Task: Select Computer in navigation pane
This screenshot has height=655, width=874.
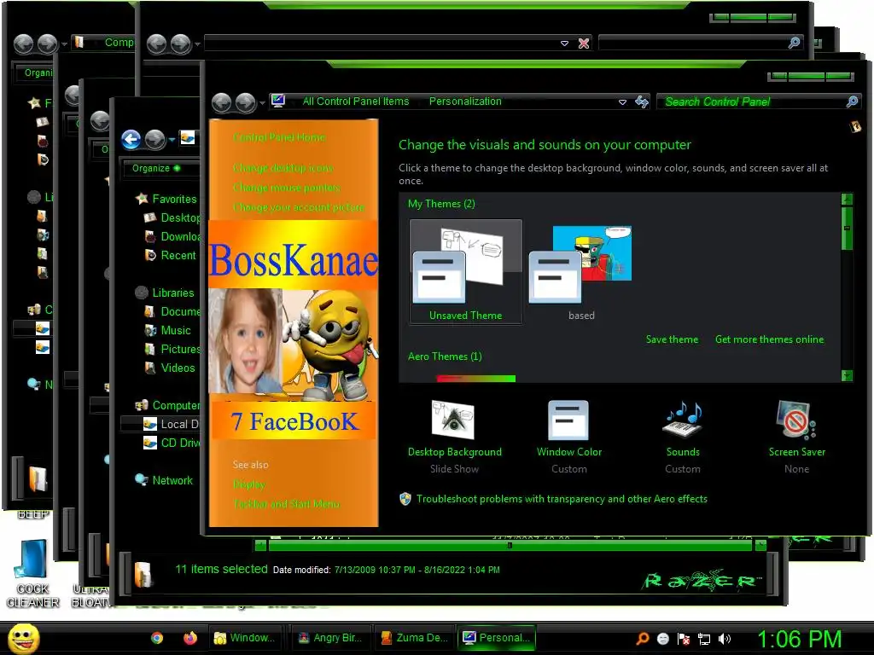Action: [x=176, y=405]
